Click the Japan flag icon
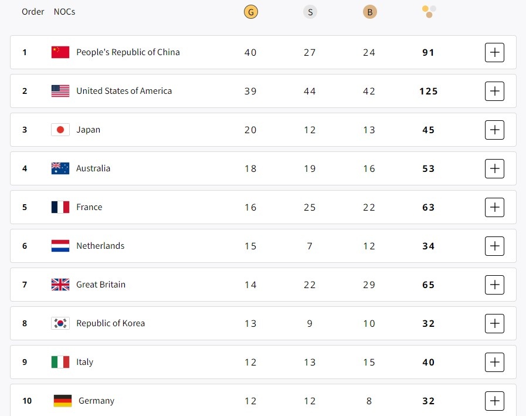526x416 pixels. [x=60, y=129]
